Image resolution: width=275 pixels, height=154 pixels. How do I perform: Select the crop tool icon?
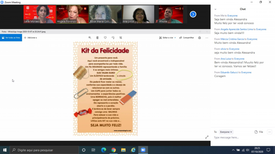click(121, 38)
